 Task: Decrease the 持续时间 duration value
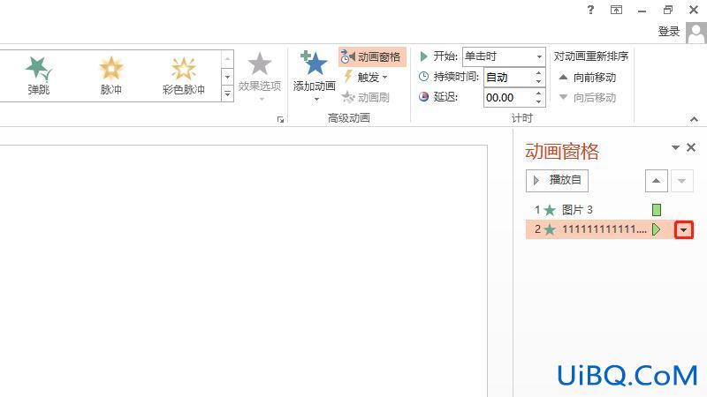[x=539, y=82]
